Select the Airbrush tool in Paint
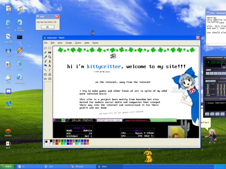Screen dimensions: 226x169 click(x=45, y=66)
